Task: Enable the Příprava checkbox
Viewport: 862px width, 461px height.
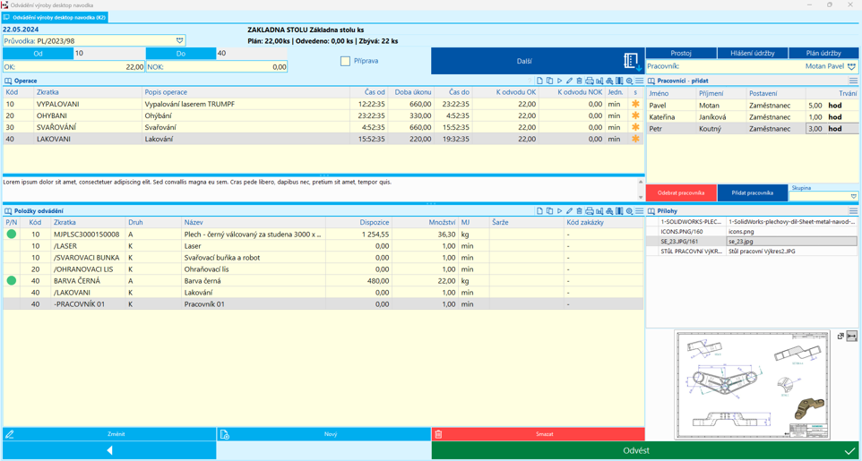Action: [x=345, y=61]
